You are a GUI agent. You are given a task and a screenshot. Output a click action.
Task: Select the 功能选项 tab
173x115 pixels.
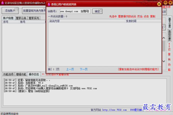(x=8, y=74)
